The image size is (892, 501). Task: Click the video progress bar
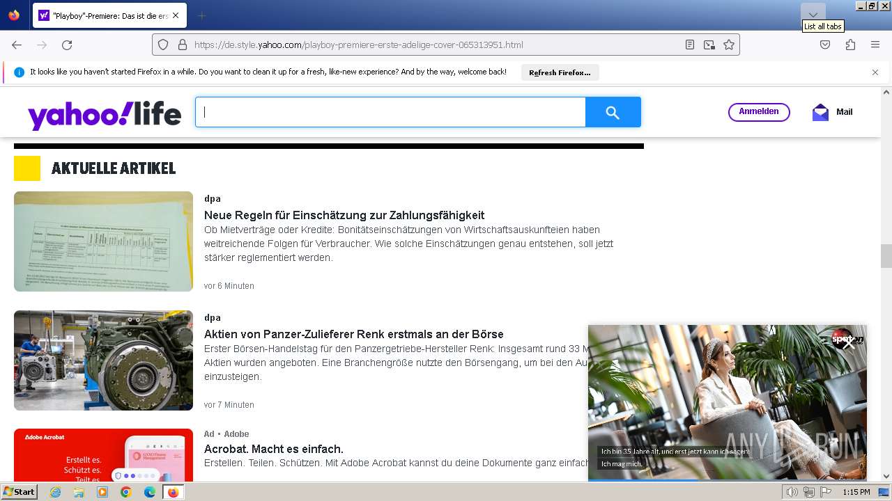(x=728, y=480)
